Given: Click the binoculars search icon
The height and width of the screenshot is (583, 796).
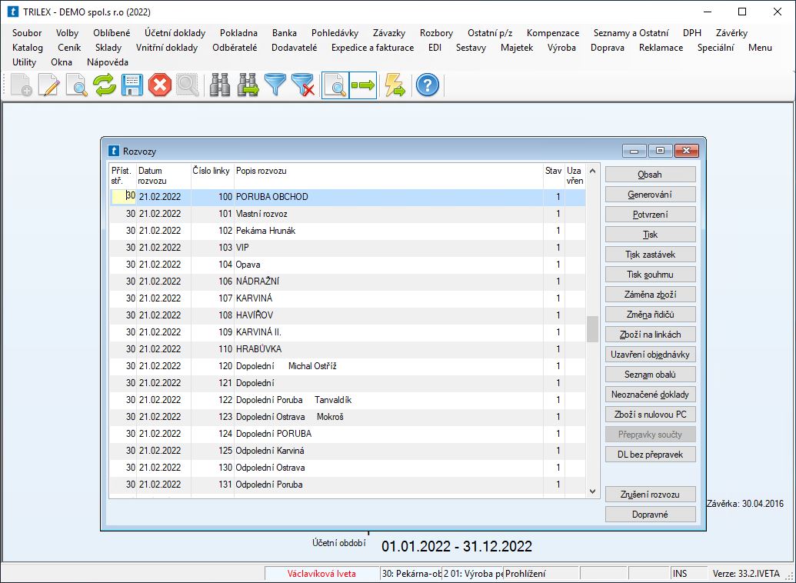Looking at the screenshot, I should click(220, 85).
